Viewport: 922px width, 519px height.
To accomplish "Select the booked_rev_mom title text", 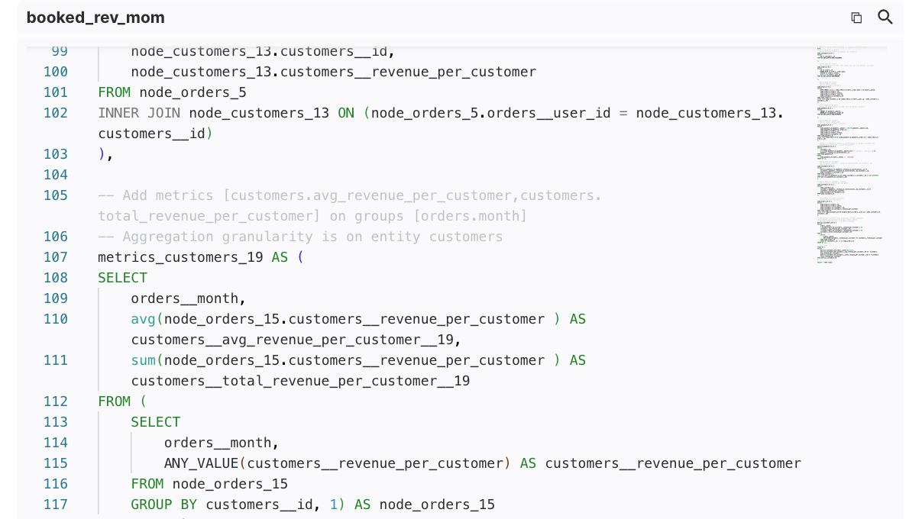I will [95, 18].
